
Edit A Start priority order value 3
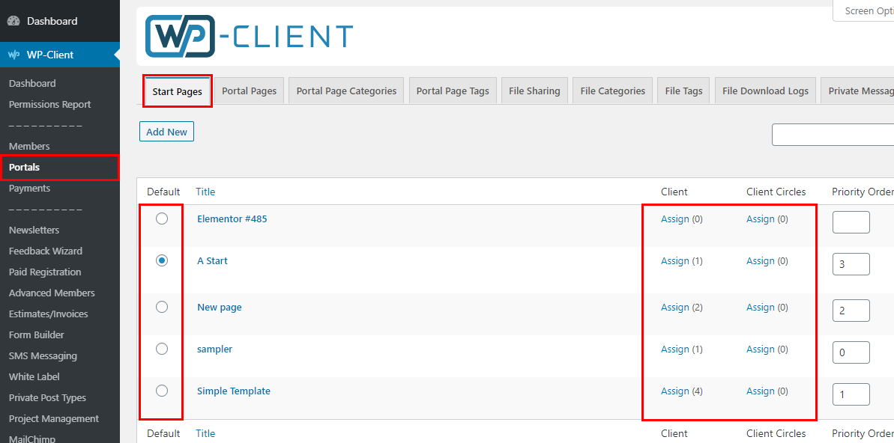[851, 264]
